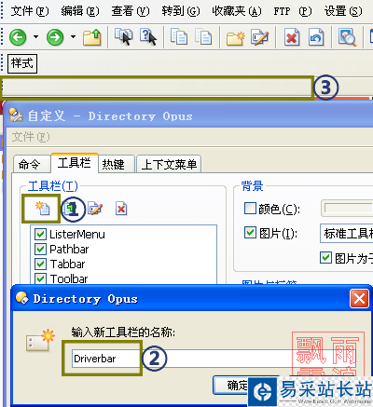Screen dimensions: 373x407
Task: Open the 标准工具栏 image dropdown
Action: [x=347, y=233]
